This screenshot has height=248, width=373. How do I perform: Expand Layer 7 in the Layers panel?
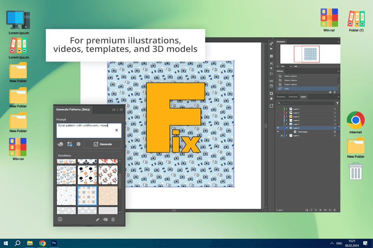286,124
